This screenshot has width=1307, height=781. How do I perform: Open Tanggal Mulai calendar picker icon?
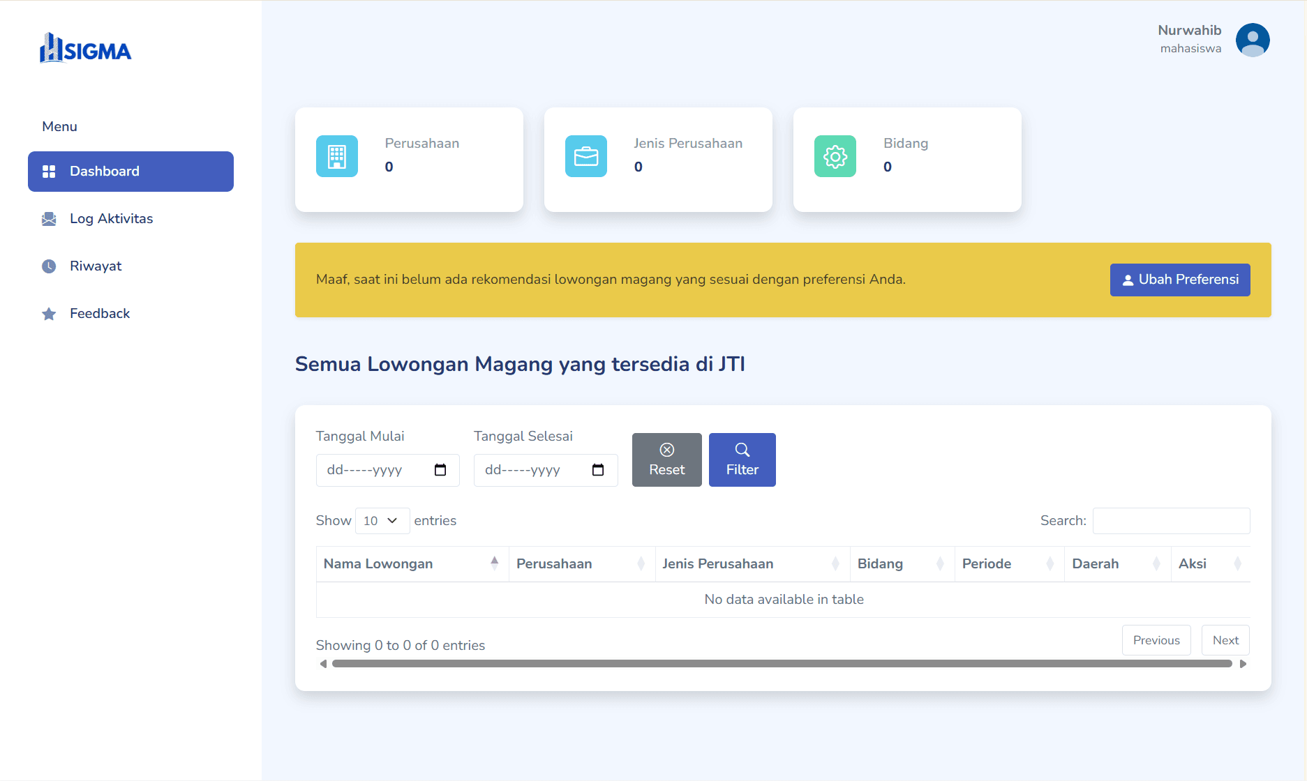[x=440, y=470]
